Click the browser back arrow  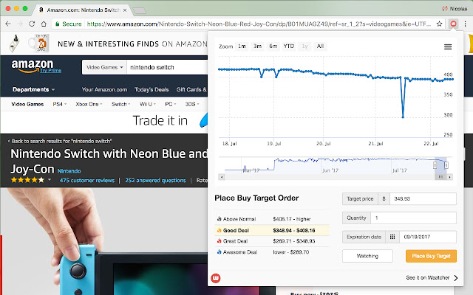(x=8, y=24)
